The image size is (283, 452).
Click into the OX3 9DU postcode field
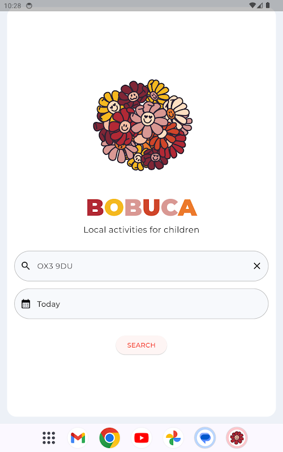click(x=141, y=266)
